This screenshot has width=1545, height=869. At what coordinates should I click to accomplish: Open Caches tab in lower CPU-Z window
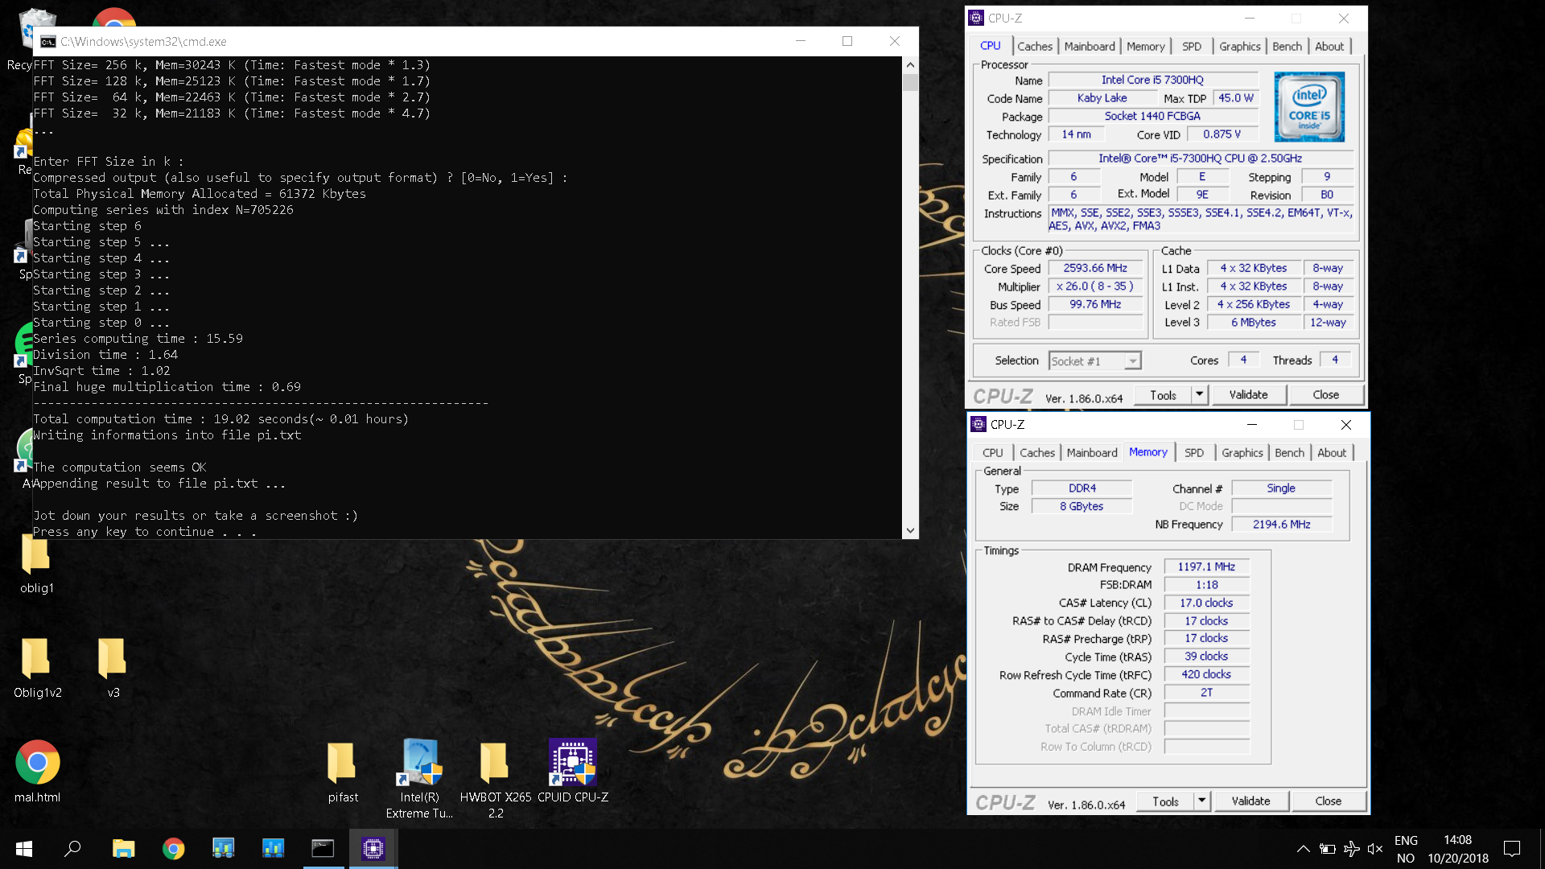pyautogui.click(x=1037, y=453)
